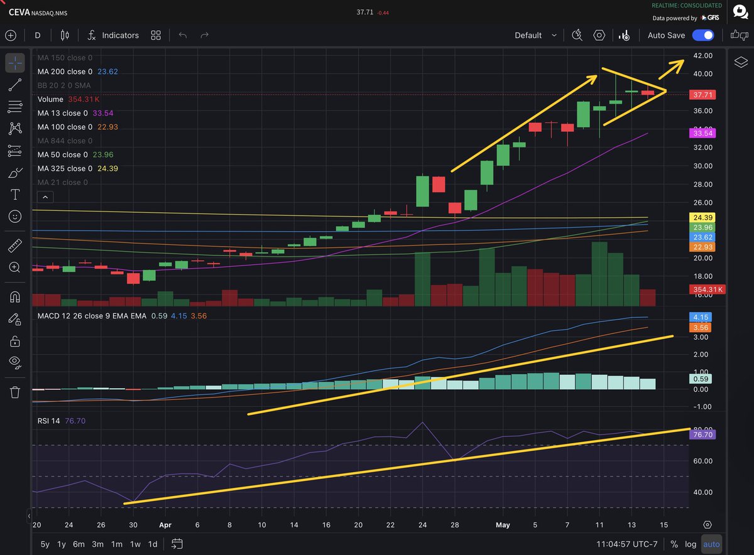The height and width of the screenshot is (555, 754).
Task: Select the Text tool
Action: pos(15,195)
